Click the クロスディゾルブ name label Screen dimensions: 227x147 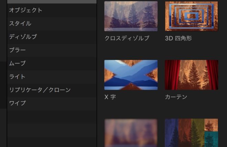click(127, 38)
